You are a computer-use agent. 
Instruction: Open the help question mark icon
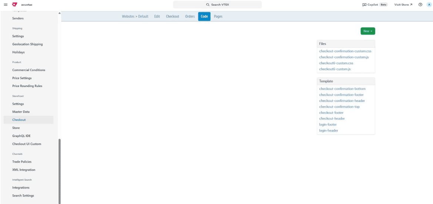[420, 4]
